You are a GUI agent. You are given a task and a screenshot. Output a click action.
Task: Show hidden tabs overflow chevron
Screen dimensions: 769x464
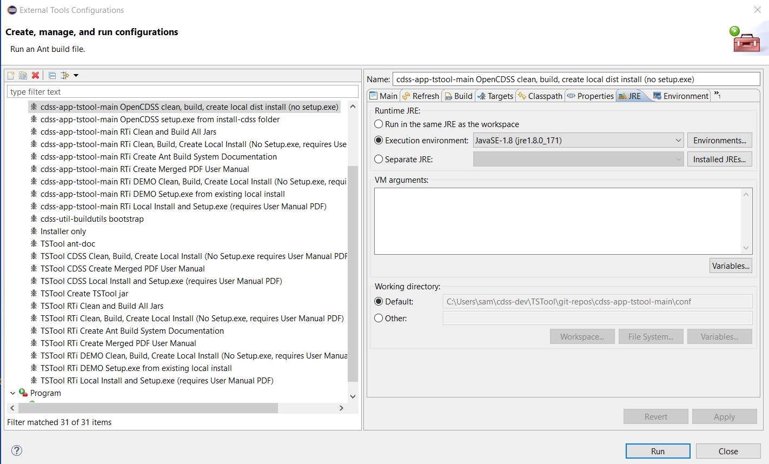tap(717, 95)
